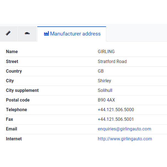Select the Manufacturer address tab
Image resolution: width=167 pixels, height=167 pixels.
pos(72,34)
